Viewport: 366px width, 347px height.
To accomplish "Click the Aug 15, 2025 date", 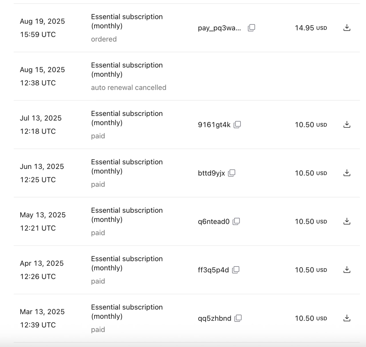I will 42,70.
